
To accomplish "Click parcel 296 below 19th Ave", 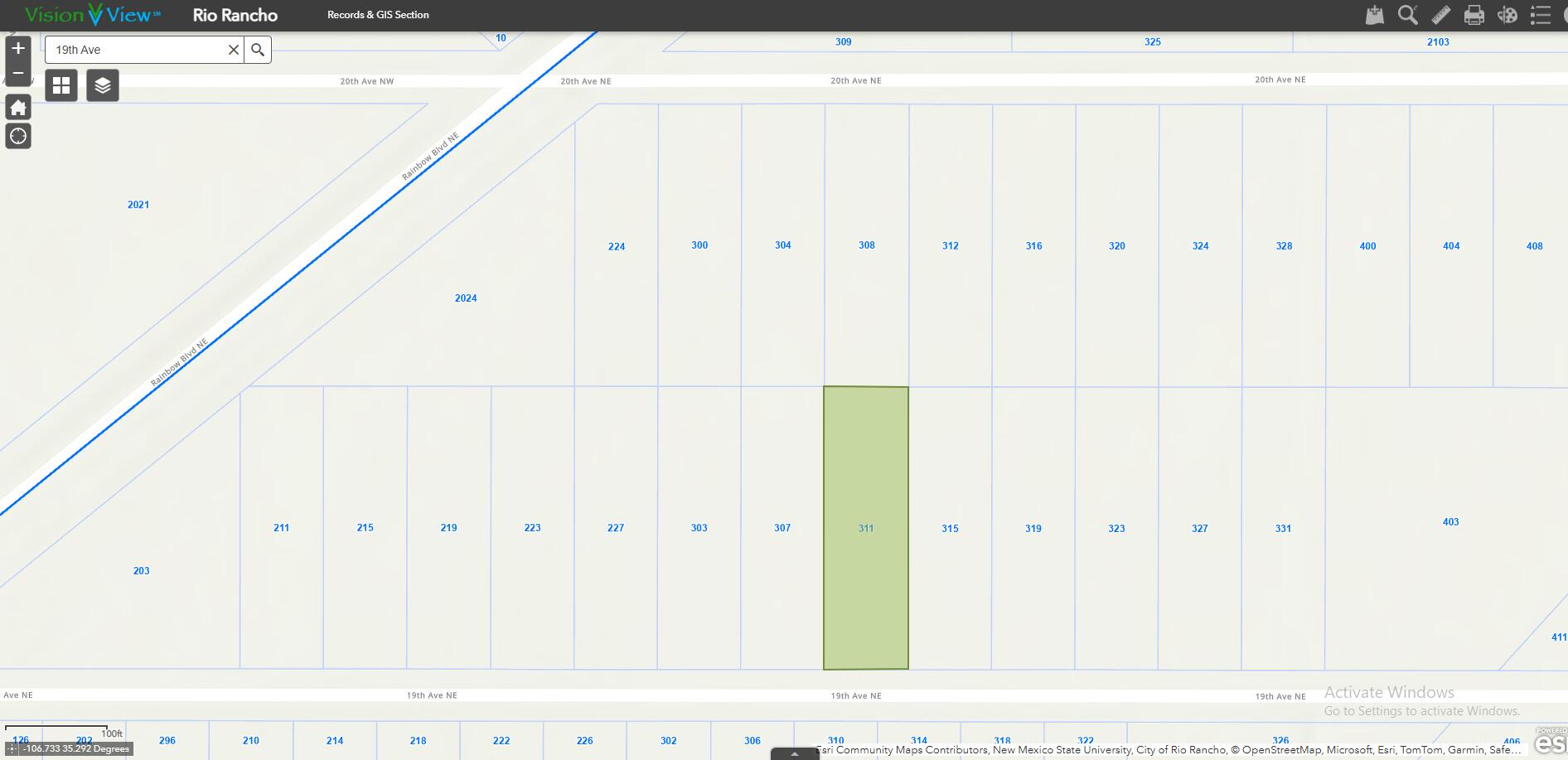I will 167,741.
